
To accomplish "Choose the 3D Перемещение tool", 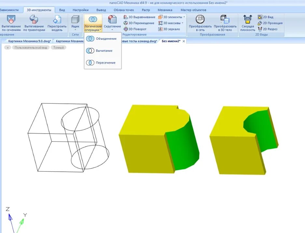I will click(x=139, y=23).
